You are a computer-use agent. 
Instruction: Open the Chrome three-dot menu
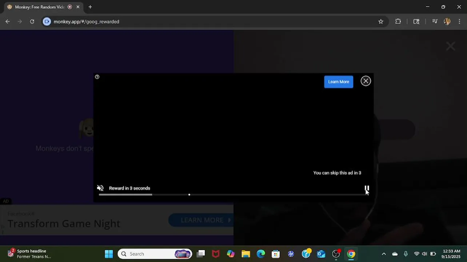point(460,21)
